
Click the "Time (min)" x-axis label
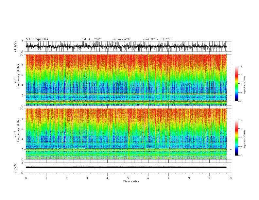131,181
